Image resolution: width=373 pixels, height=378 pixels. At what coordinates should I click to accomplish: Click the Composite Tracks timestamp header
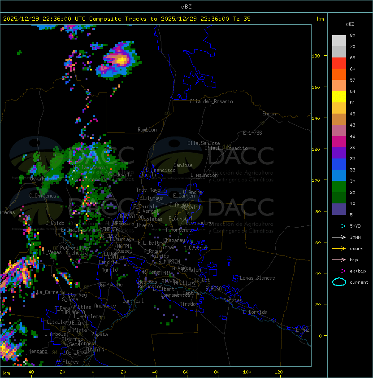coord(127,19)
